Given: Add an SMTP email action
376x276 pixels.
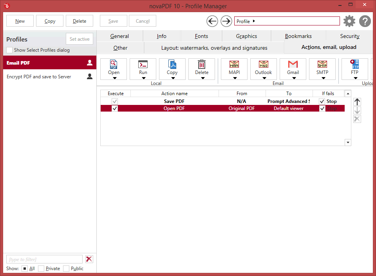Looking at the screenshot, I should (x=322, y=69).
